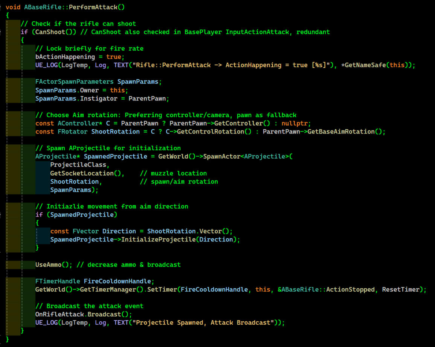Click the word "redundant" in the comment
The height and width of the screenshot is (347, 435).
pos(313,32)
